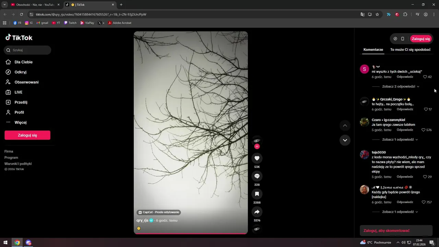Viewport: 439px width, 247px height.
Task: Open the qry_rjs creator name on video
Action: click(142, 220)
